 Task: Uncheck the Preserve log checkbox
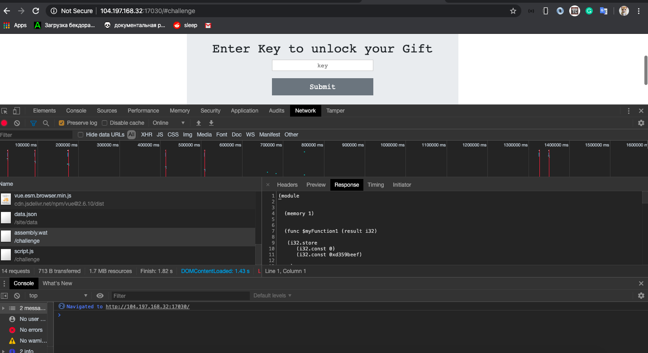(x=62, y=123)
